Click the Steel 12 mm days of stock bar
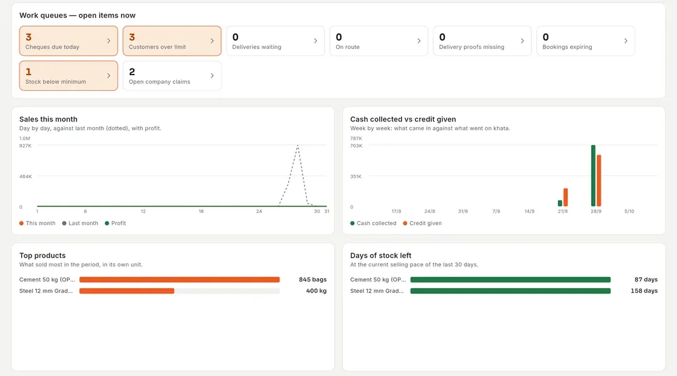Screen dimensions: 677x376 [x=510, y=291]
